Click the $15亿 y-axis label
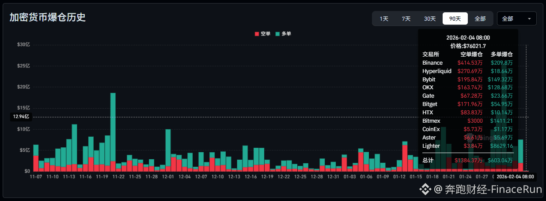Image resolution: width=546 pixels, height=201 pixels. (x=23, y=108)
